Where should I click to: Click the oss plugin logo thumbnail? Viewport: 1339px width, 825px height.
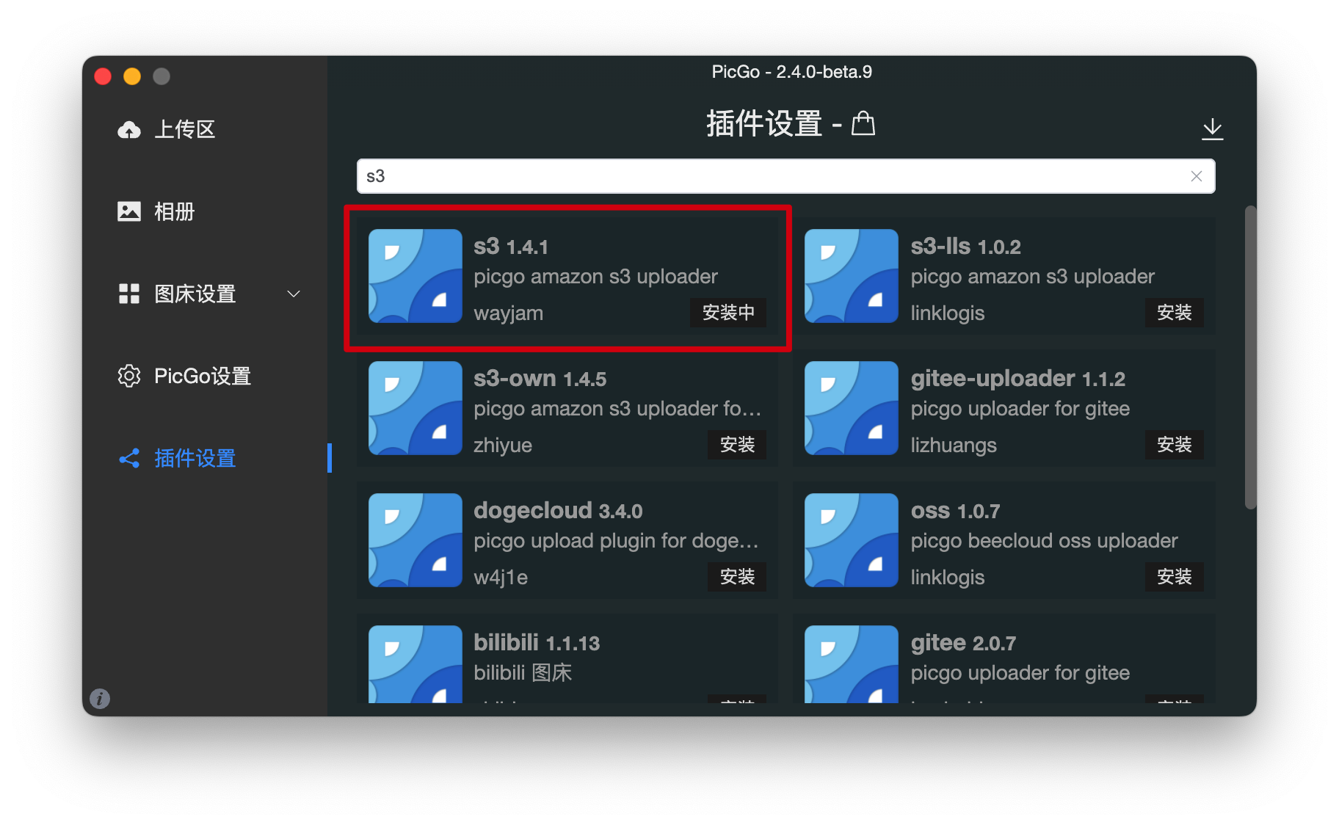click(852, 540)
